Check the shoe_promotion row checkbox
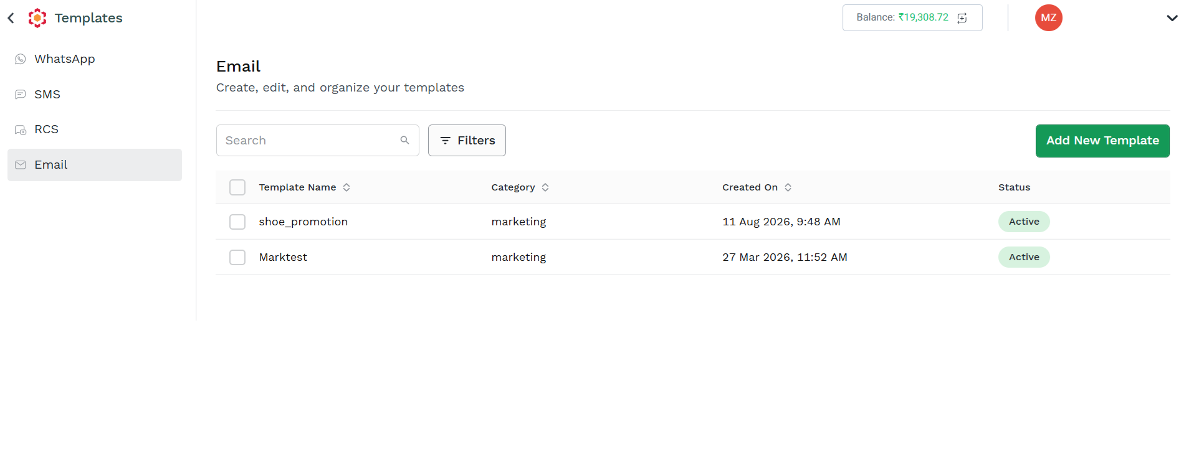 click(x=237, y=222)
